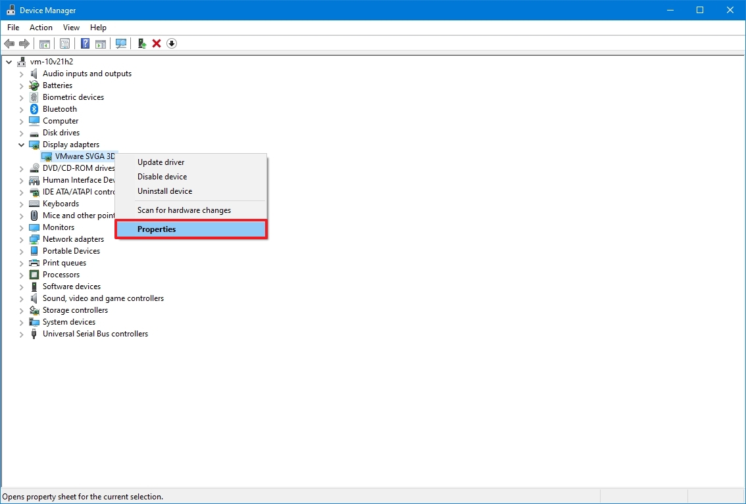Select the VMware SVGA 3D adapter
This screenshot has height=504, width=746.
(x=85, y=156)
